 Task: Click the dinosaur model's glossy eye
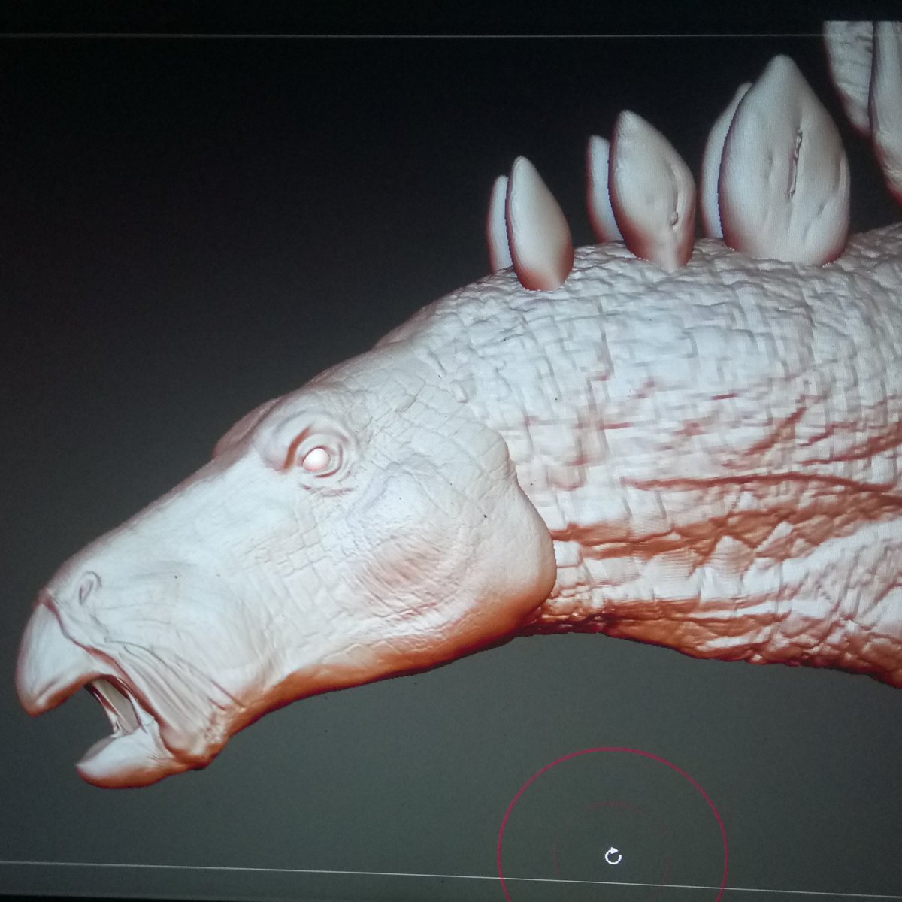coord(316,458)
